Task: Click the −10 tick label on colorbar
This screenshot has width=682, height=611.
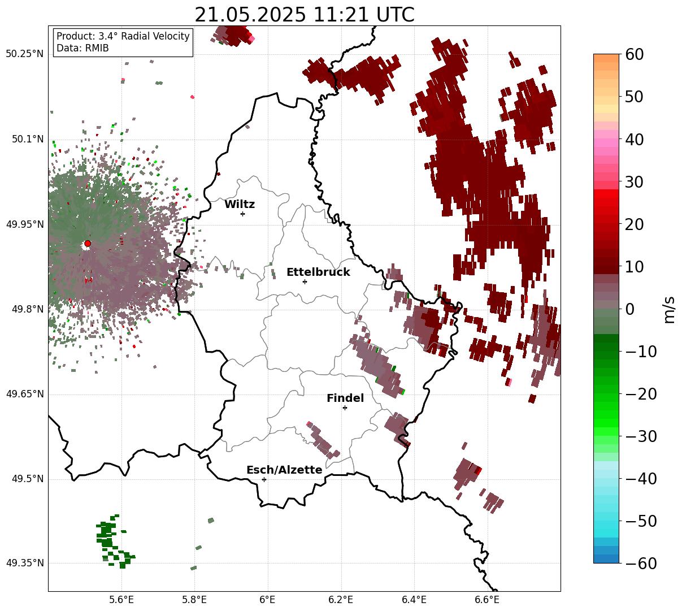Action: [641, 352]
